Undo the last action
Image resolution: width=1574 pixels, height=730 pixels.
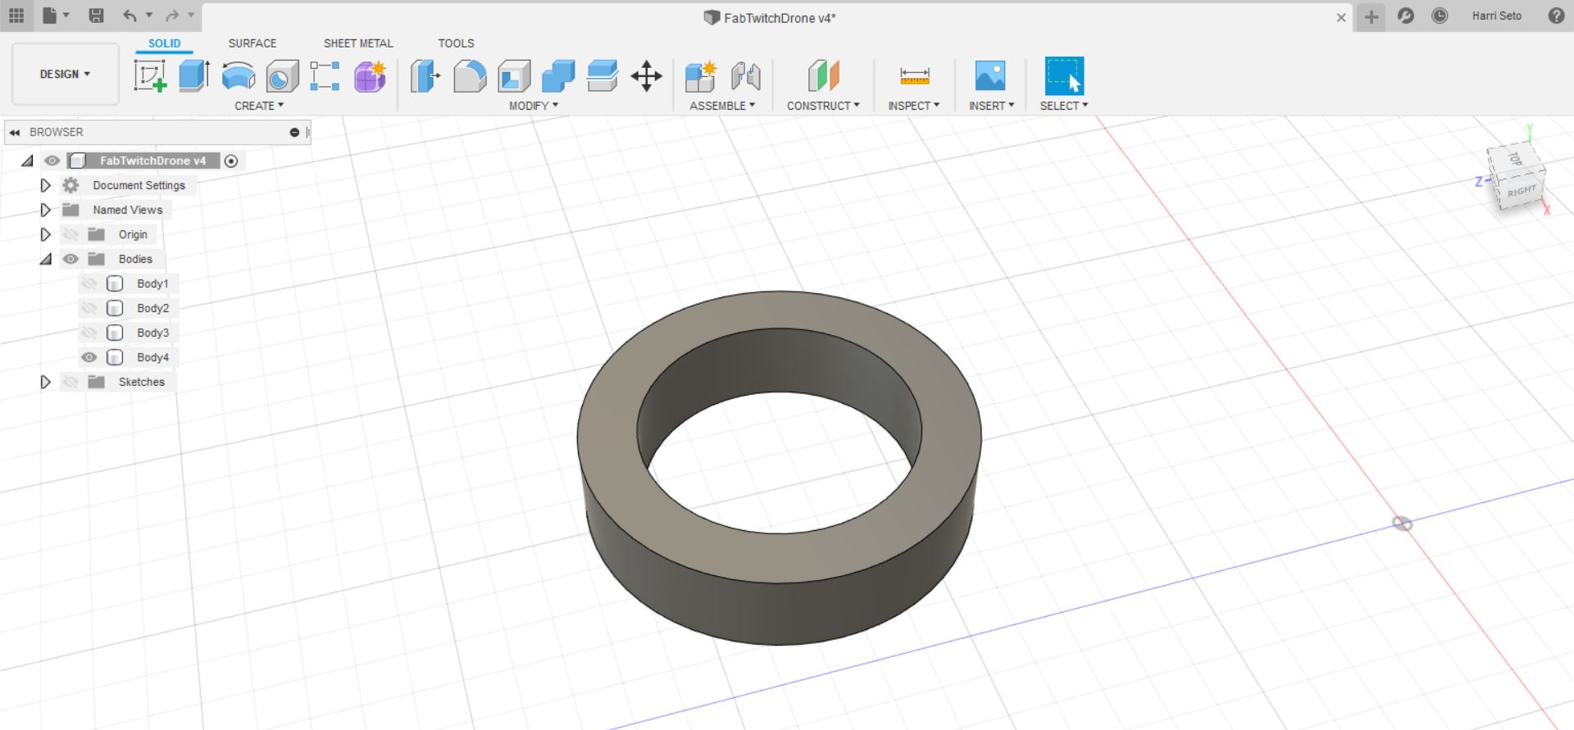click(x=130, y=16)
